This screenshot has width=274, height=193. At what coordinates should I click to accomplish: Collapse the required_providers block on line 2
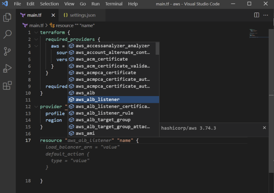pos(36,39)
